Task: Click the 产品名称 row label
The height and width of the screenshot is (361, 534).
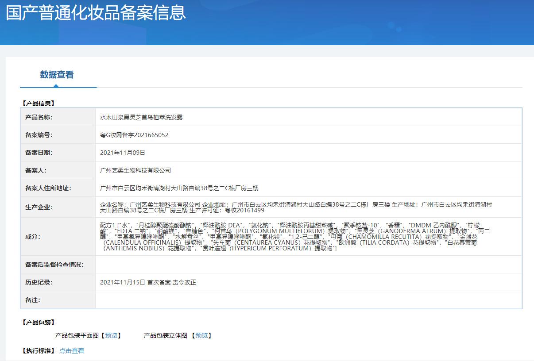Action: [39, 117]
